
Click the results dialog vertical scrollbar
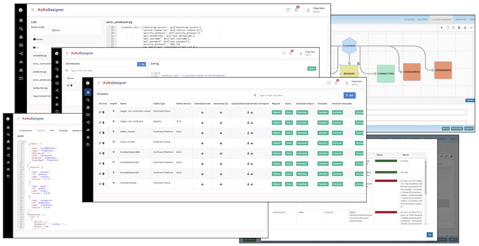425,177
